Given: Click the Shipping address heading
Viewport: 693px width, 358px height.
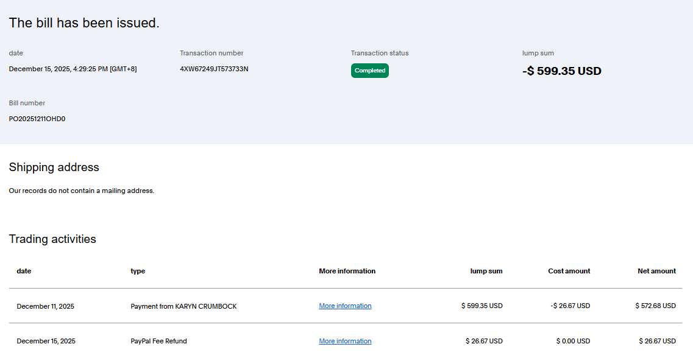Looking at the screenshot, I should pos(54,167).
